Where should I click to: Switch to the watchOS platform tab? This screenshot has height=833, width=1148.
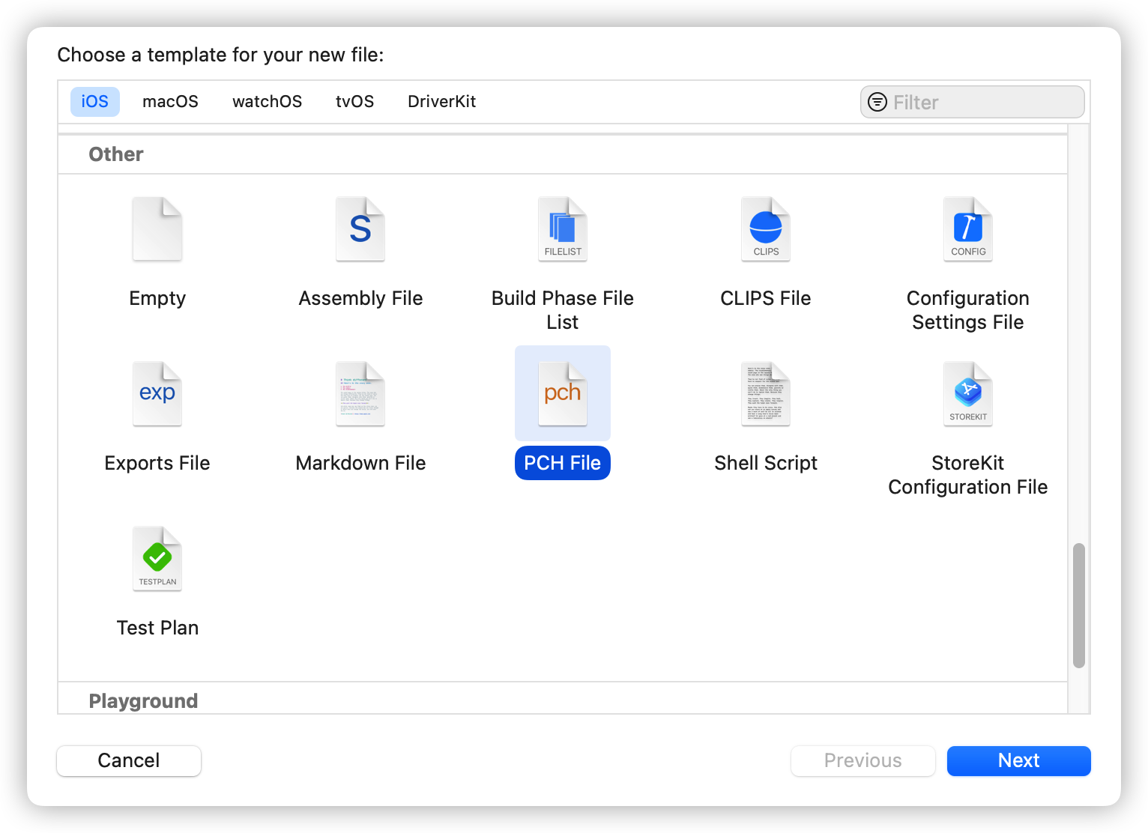click(x=268, y=102)
